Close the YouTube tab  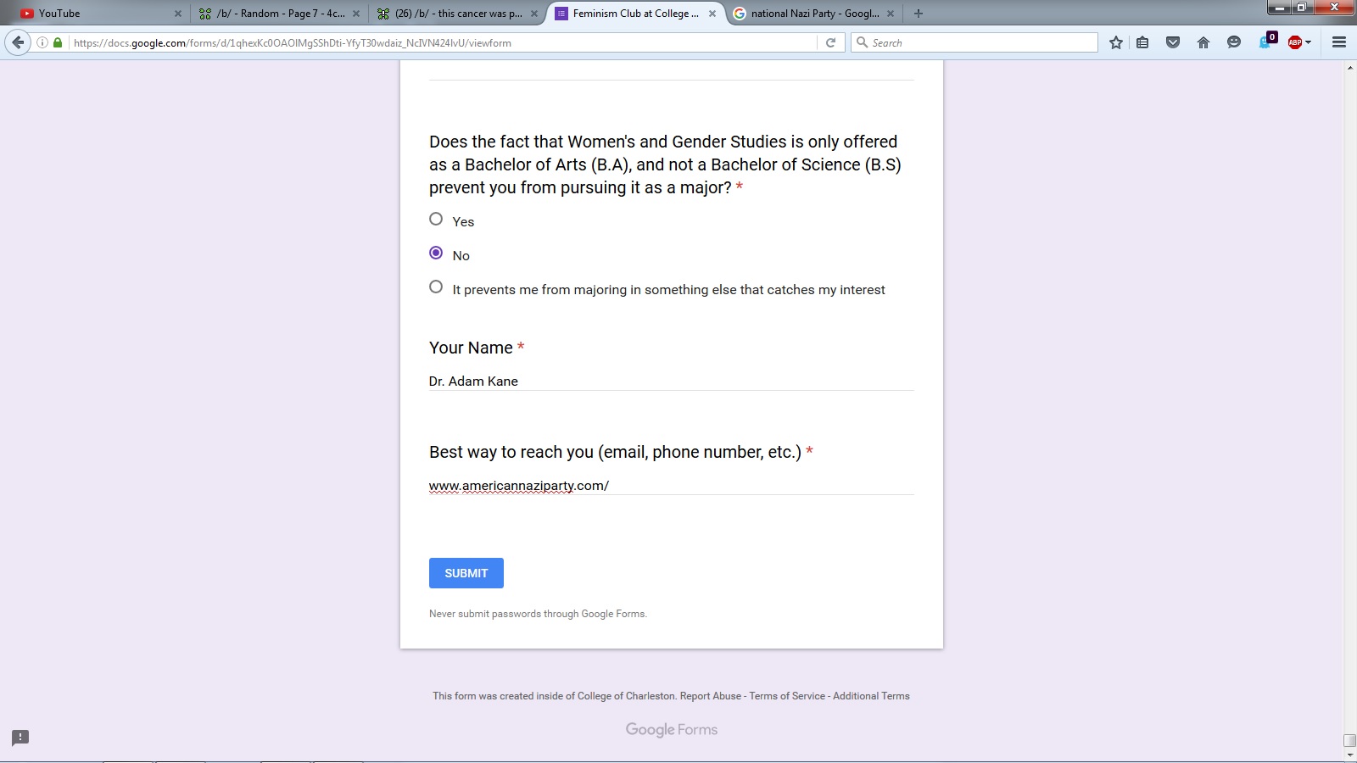[178, 14]
